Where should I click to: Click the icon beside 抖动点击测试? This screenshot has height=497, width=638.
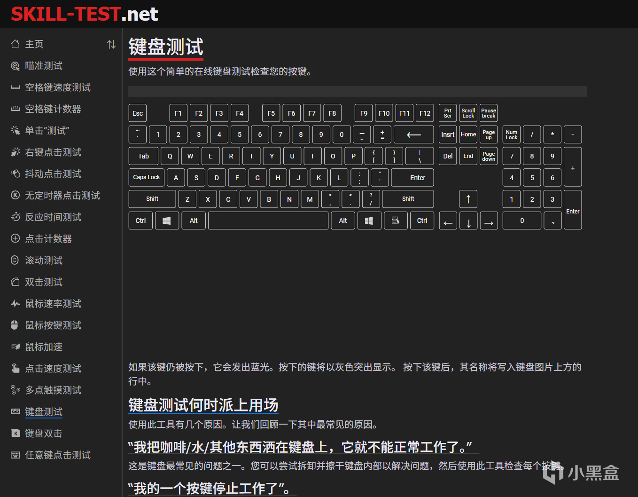(x=15, y=174)
